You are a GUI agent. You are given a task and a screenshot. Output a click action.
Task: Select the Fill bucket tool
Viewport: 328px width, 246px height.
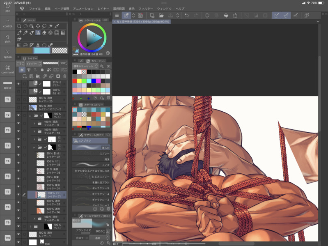coord(19,39)
